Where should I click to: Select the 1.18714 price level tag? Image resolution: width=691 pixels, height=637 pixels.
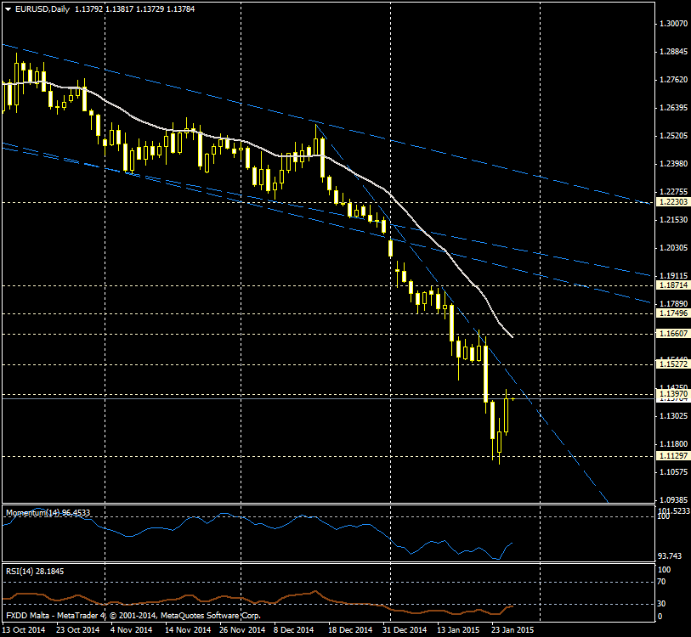click(x=673, y=286)
